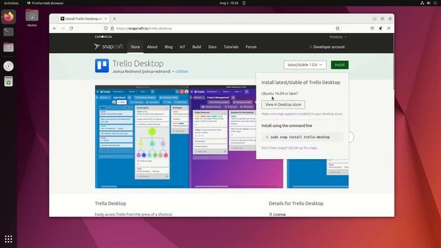Save to Pocket icon in toolbar

(x=372, y=28)
